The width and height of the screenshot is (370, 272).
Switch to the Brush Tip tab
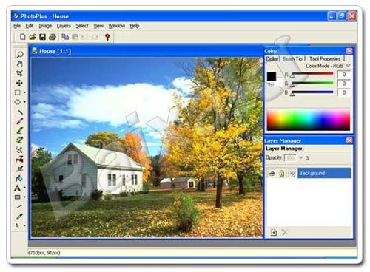pyautogui.click(x=292, y=59)
